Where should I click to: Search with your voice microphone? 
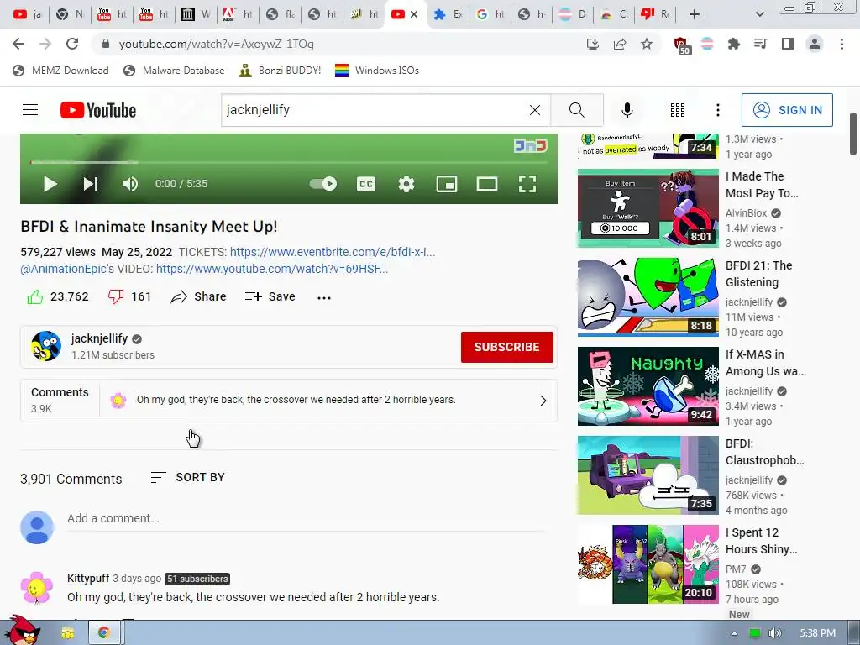point(627,110)
